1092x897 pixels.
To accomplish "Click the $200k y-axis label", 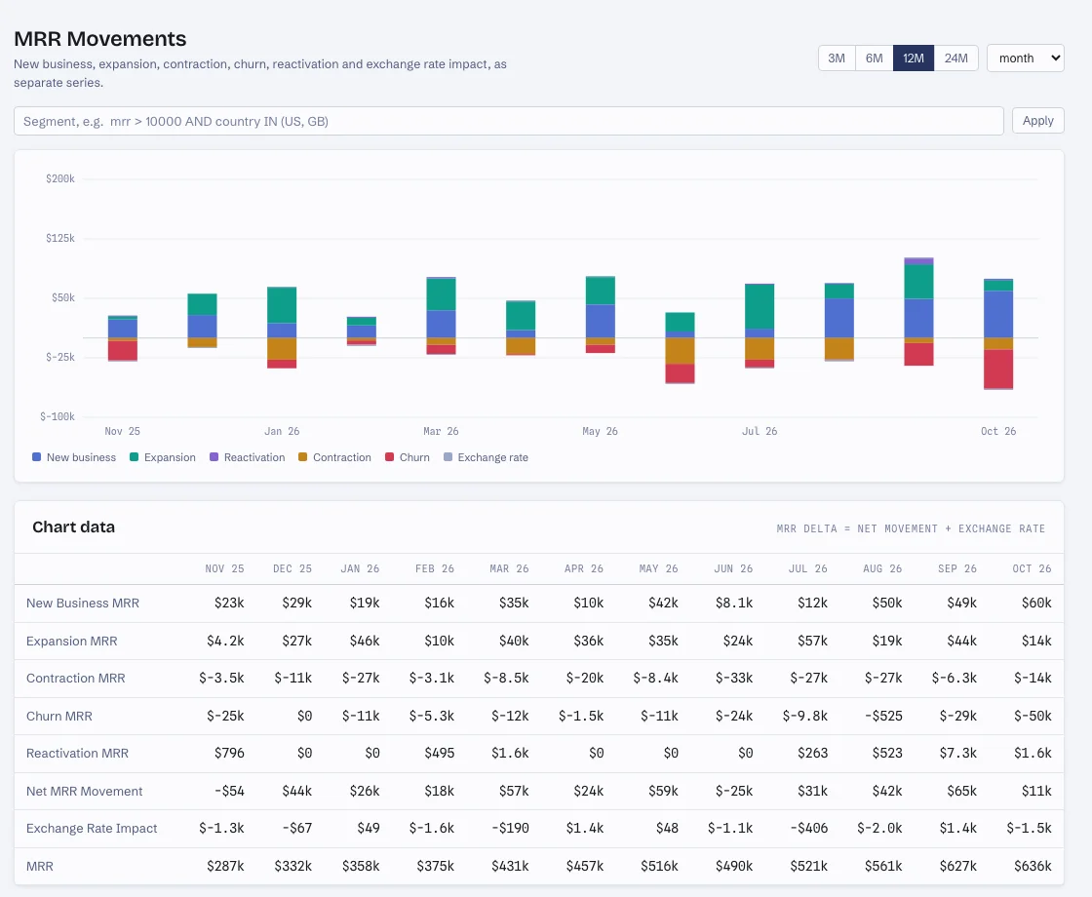I will pos(59,179).
